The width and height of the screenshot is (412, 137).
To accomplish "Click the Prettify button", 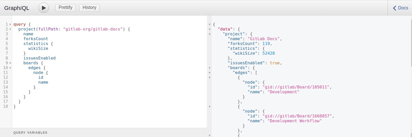I will [x=65, y=8].
